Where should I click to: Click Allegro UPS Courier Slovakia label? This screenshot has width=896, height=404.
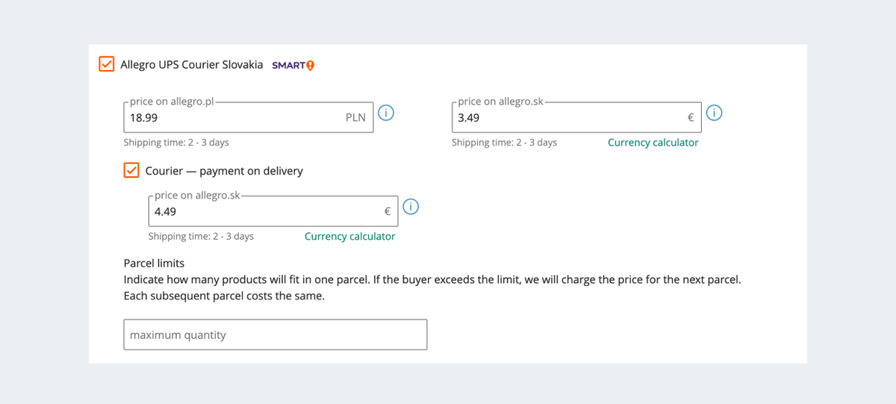coord(192,65)
